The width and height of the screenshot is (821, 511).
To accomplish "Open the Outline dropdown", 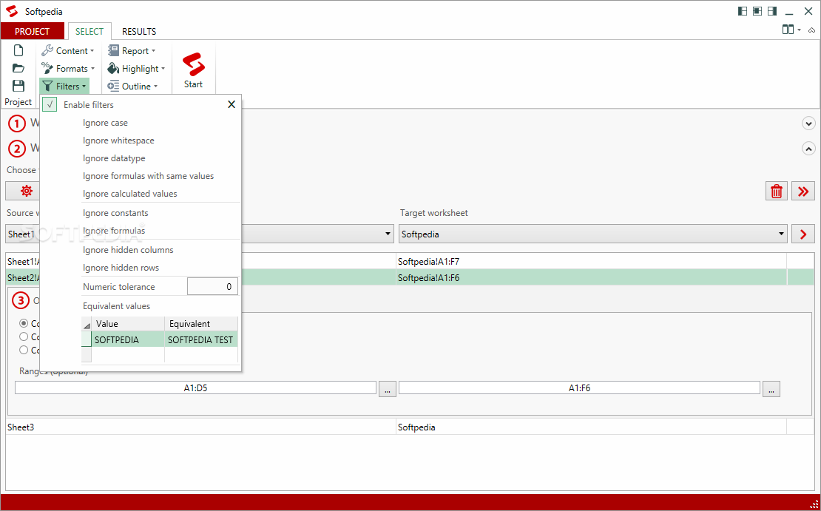I will click(132, 87).
